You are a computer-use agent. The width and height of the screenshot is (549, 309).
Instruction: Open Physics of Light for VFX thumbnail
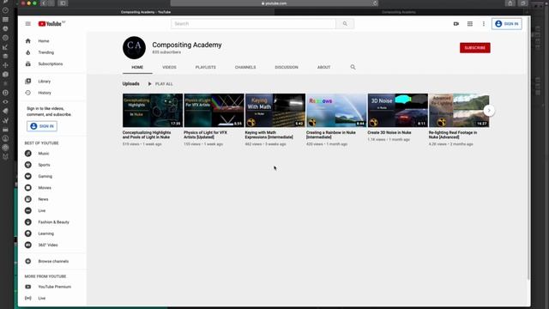214,110
